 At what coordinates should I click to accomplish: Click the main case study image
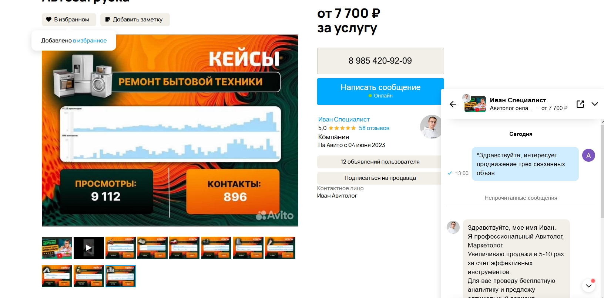click(170, 130)
